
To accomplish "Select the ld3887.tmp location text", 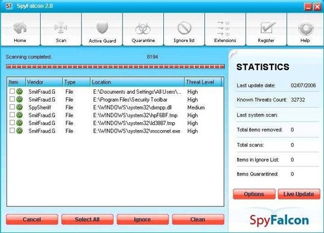I will click(x=134, y=123).
